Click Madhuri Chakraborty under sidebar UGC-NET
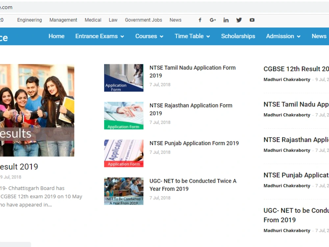This screenshot has height=247, width=329. click(x=287, y=231)
